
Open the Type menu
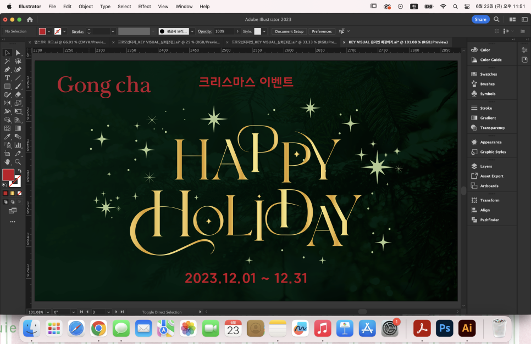pyautogui.click(x=105, y=7)
